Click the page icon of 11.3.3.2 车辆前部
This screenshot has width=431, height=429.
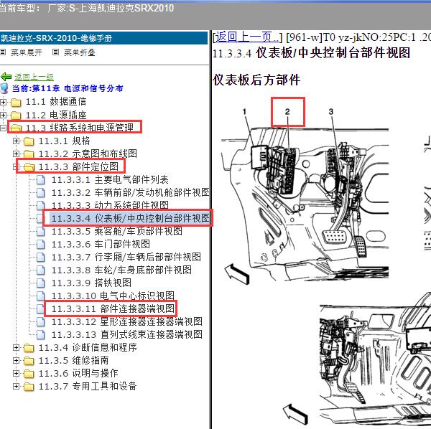point(41,193)
